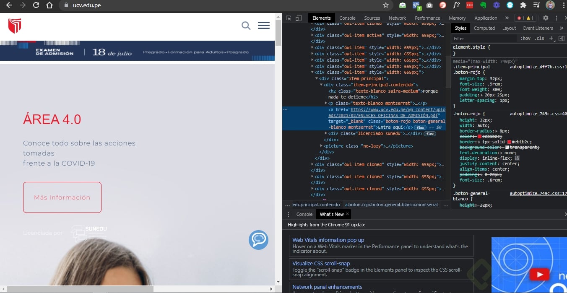567x293 pixels.
Task: Open the Extensions puzzle piece menu
Action: click(523, 5)
